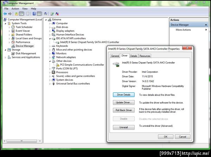Viewport: 211px width, 157px height.
Task: Go back using the blue arrow
Action: coord(5,14)
